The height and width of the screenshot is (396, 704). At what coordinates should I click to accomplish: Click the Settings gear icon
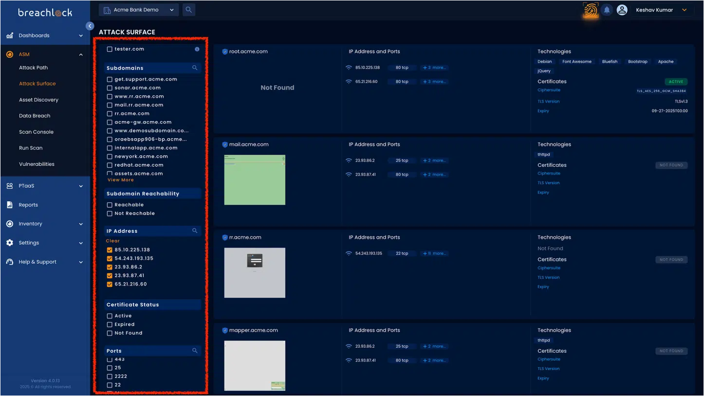click(10, 243)
